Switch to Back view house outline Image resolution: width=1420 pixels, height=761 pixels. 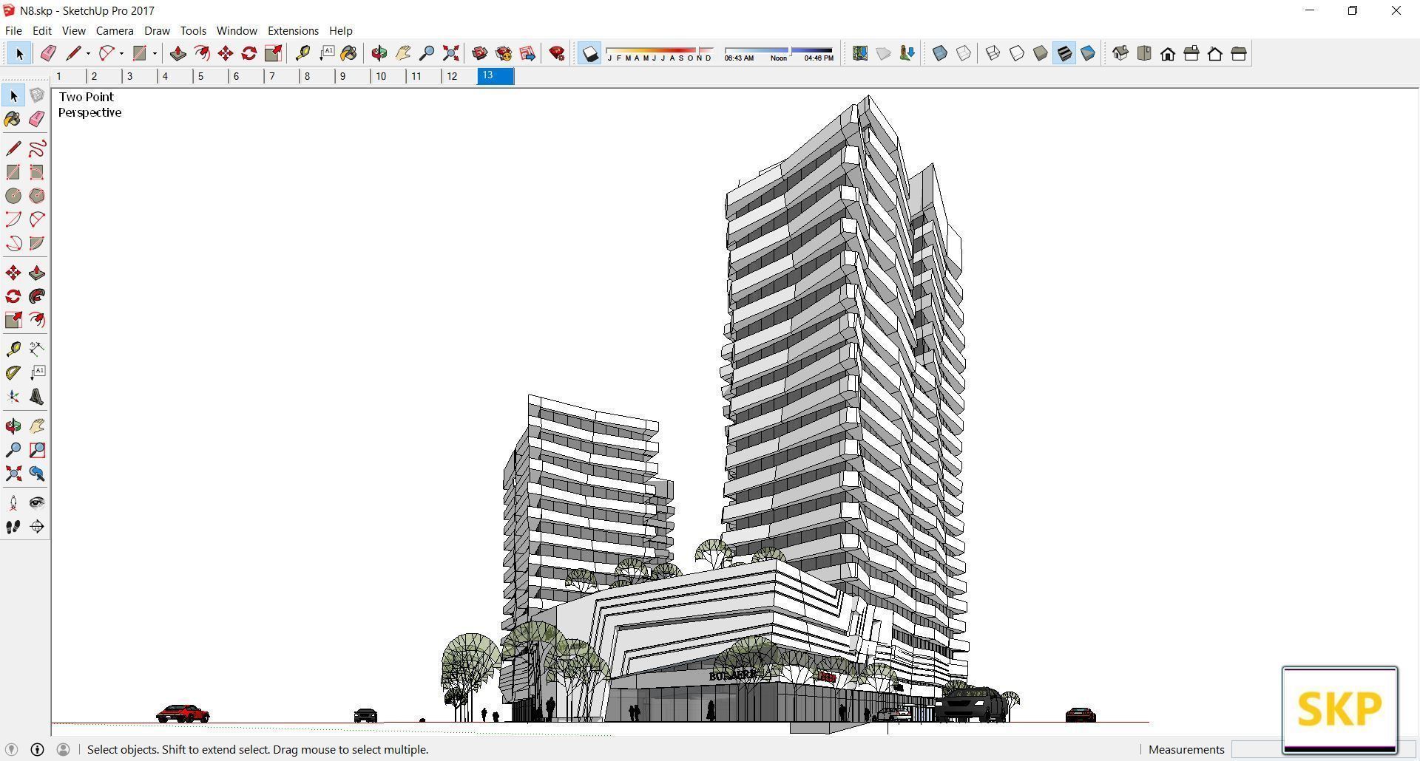[x=1215, y=53]
